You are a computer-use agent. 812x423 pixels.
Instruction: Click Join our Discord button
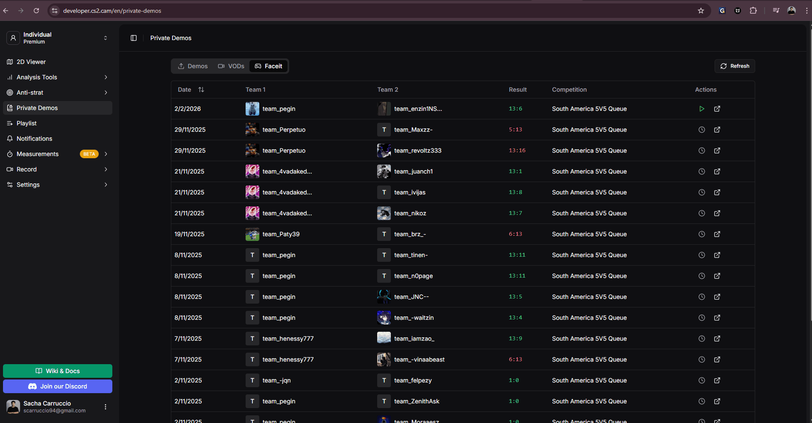[58, 386]
